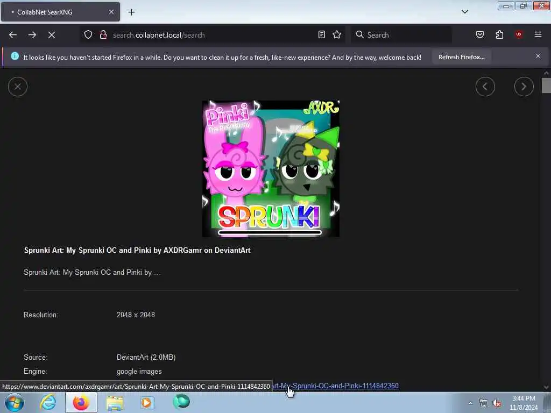
Task: Open muted volume tray icon
Action: (497, 403)
